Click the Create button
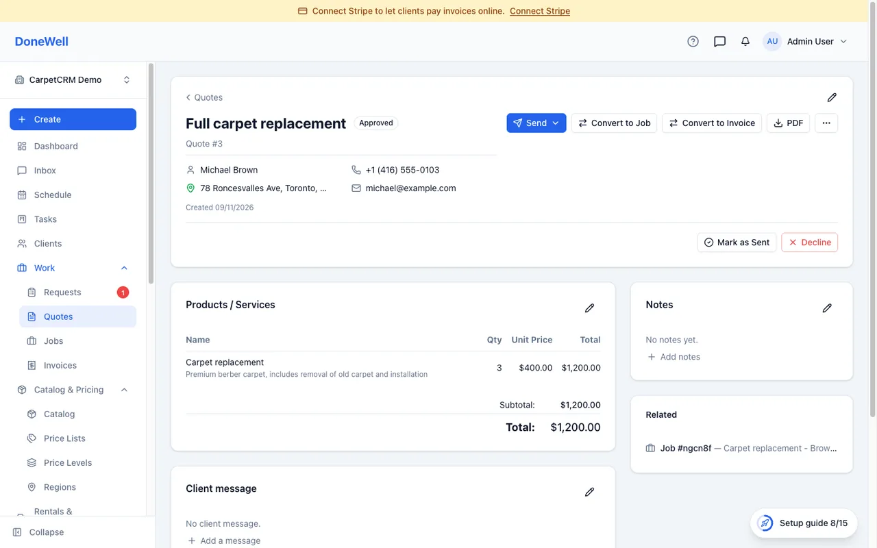877x548 pixels. pyautogui.click(x=73, y=119)
